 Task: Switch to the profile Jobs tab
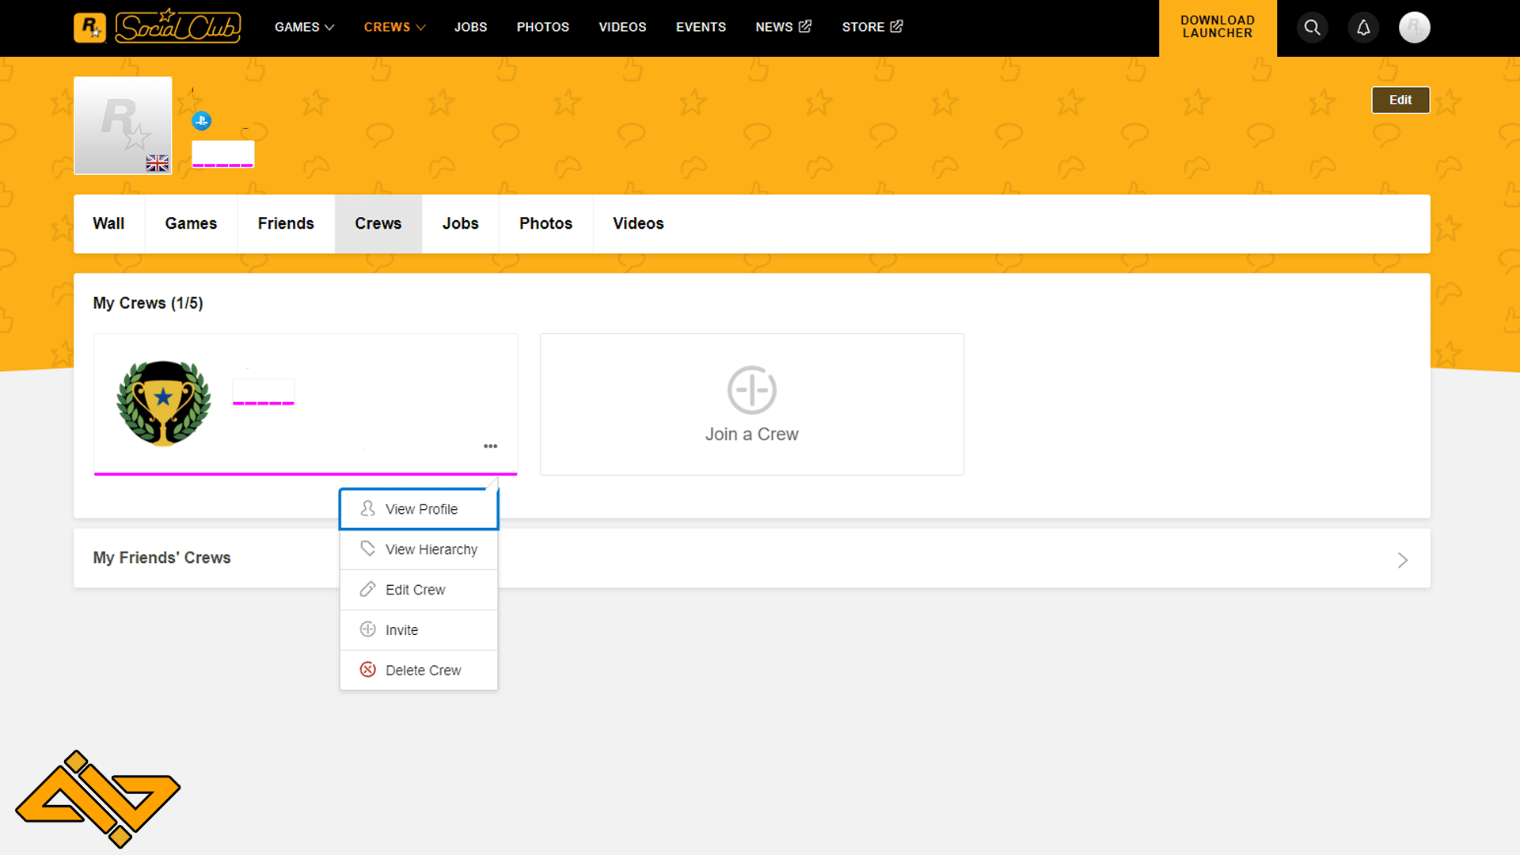[461, 224]
